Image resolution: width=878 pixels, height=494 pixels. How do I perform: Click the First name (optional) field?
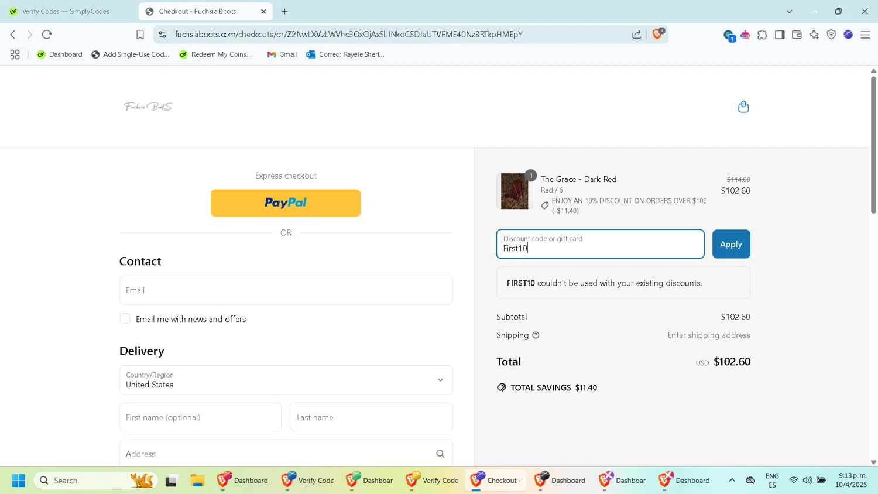[200, 417]
